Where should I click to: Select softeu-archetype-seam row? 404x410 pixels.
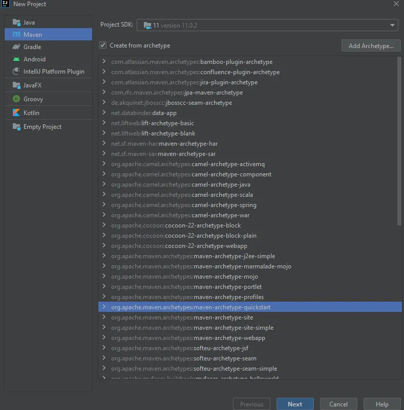tap(250, 358)
